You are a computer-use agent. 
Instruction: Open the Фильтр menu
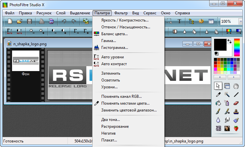pos(121,13)
